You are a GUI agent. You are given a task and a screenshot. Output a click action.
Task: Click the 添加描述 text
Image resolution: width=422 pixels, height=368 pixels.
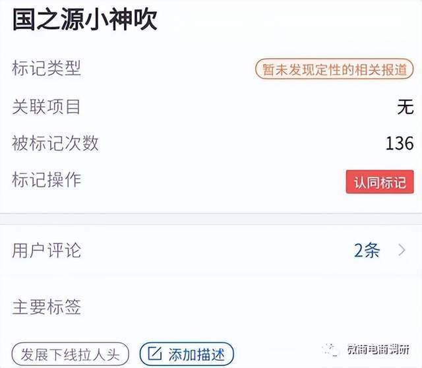196,354
